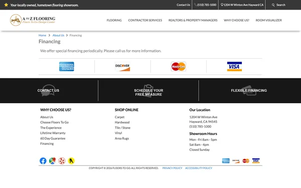Viewport: 301px width, 188px height.
Task: Open the Why Choose Us? menu
Action: 236,20
